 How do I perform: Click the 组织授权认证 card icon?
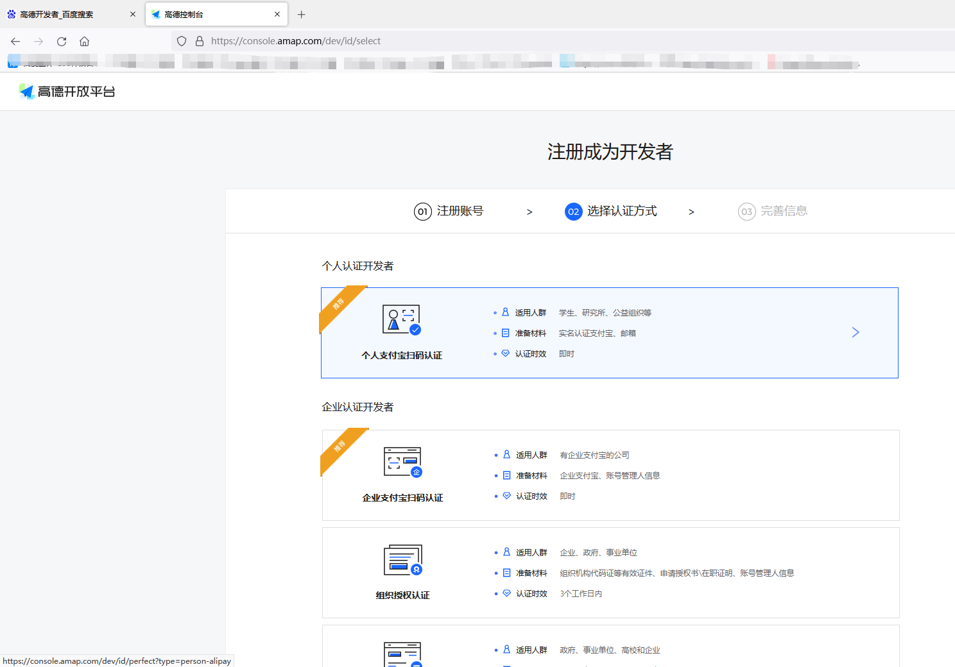(403, 560)
